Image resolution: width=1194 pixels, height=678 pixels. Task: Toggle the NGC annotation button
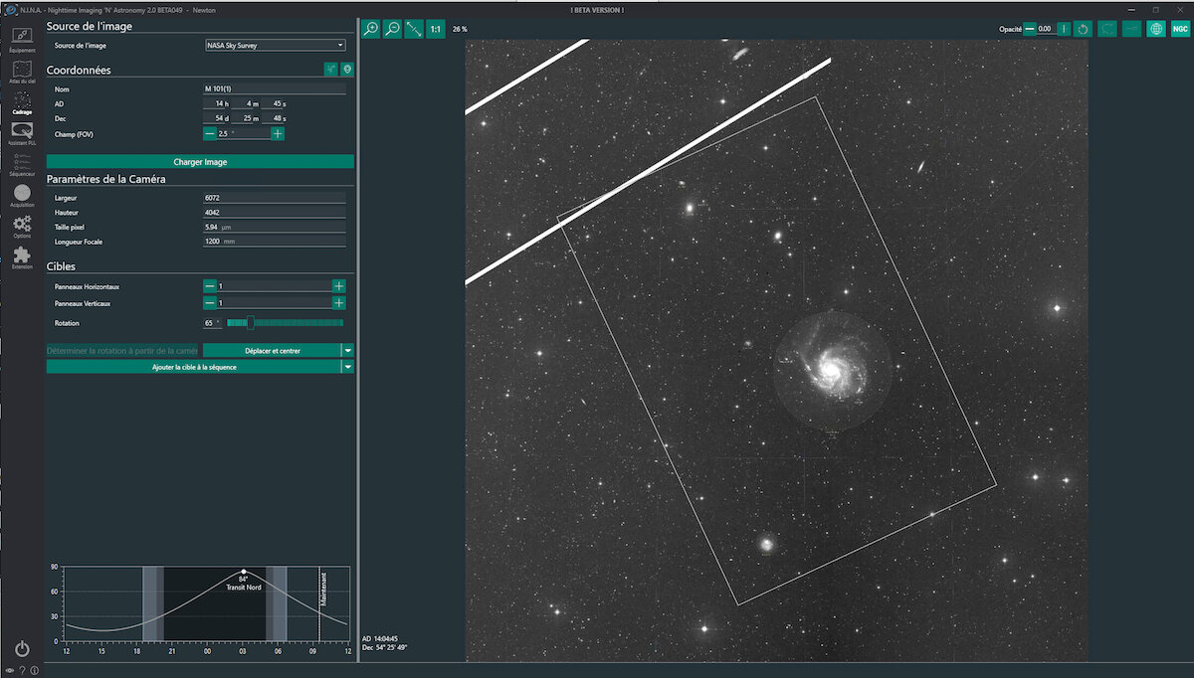coord(1180,29)
